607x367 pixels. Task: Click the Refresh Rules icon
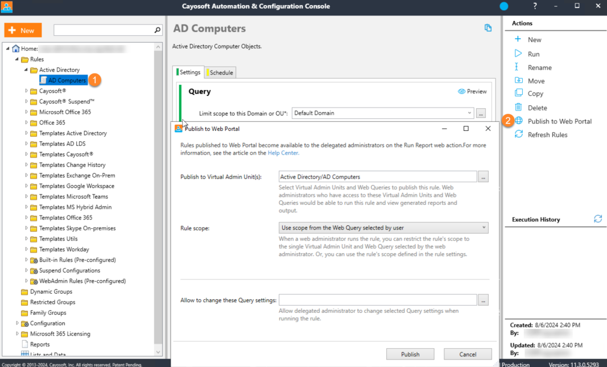(x=519, y=134)
